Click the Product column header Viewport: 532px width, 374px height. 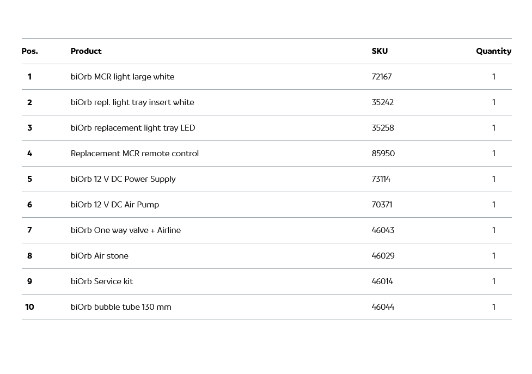pos(86,51)
